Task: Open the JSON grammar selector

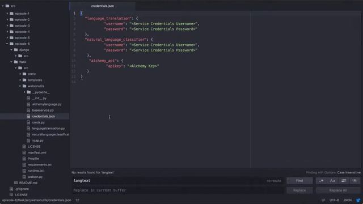Action: point(348,200)
